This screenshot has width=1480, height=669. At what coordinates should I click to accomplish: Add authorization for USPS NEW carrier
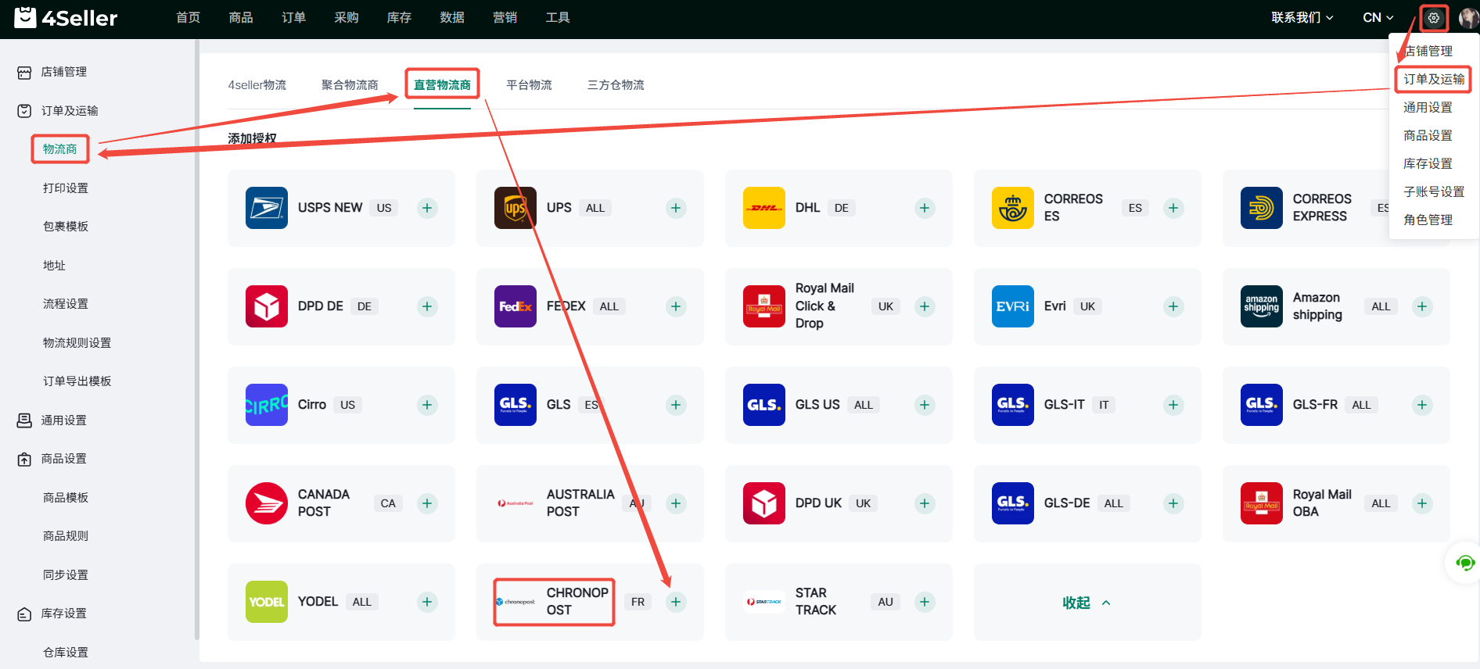coord(427,208)
